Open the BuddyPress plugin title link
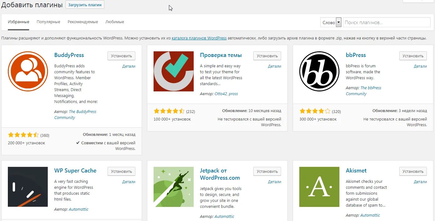435x221 pixels. click(x=69, y=55)
